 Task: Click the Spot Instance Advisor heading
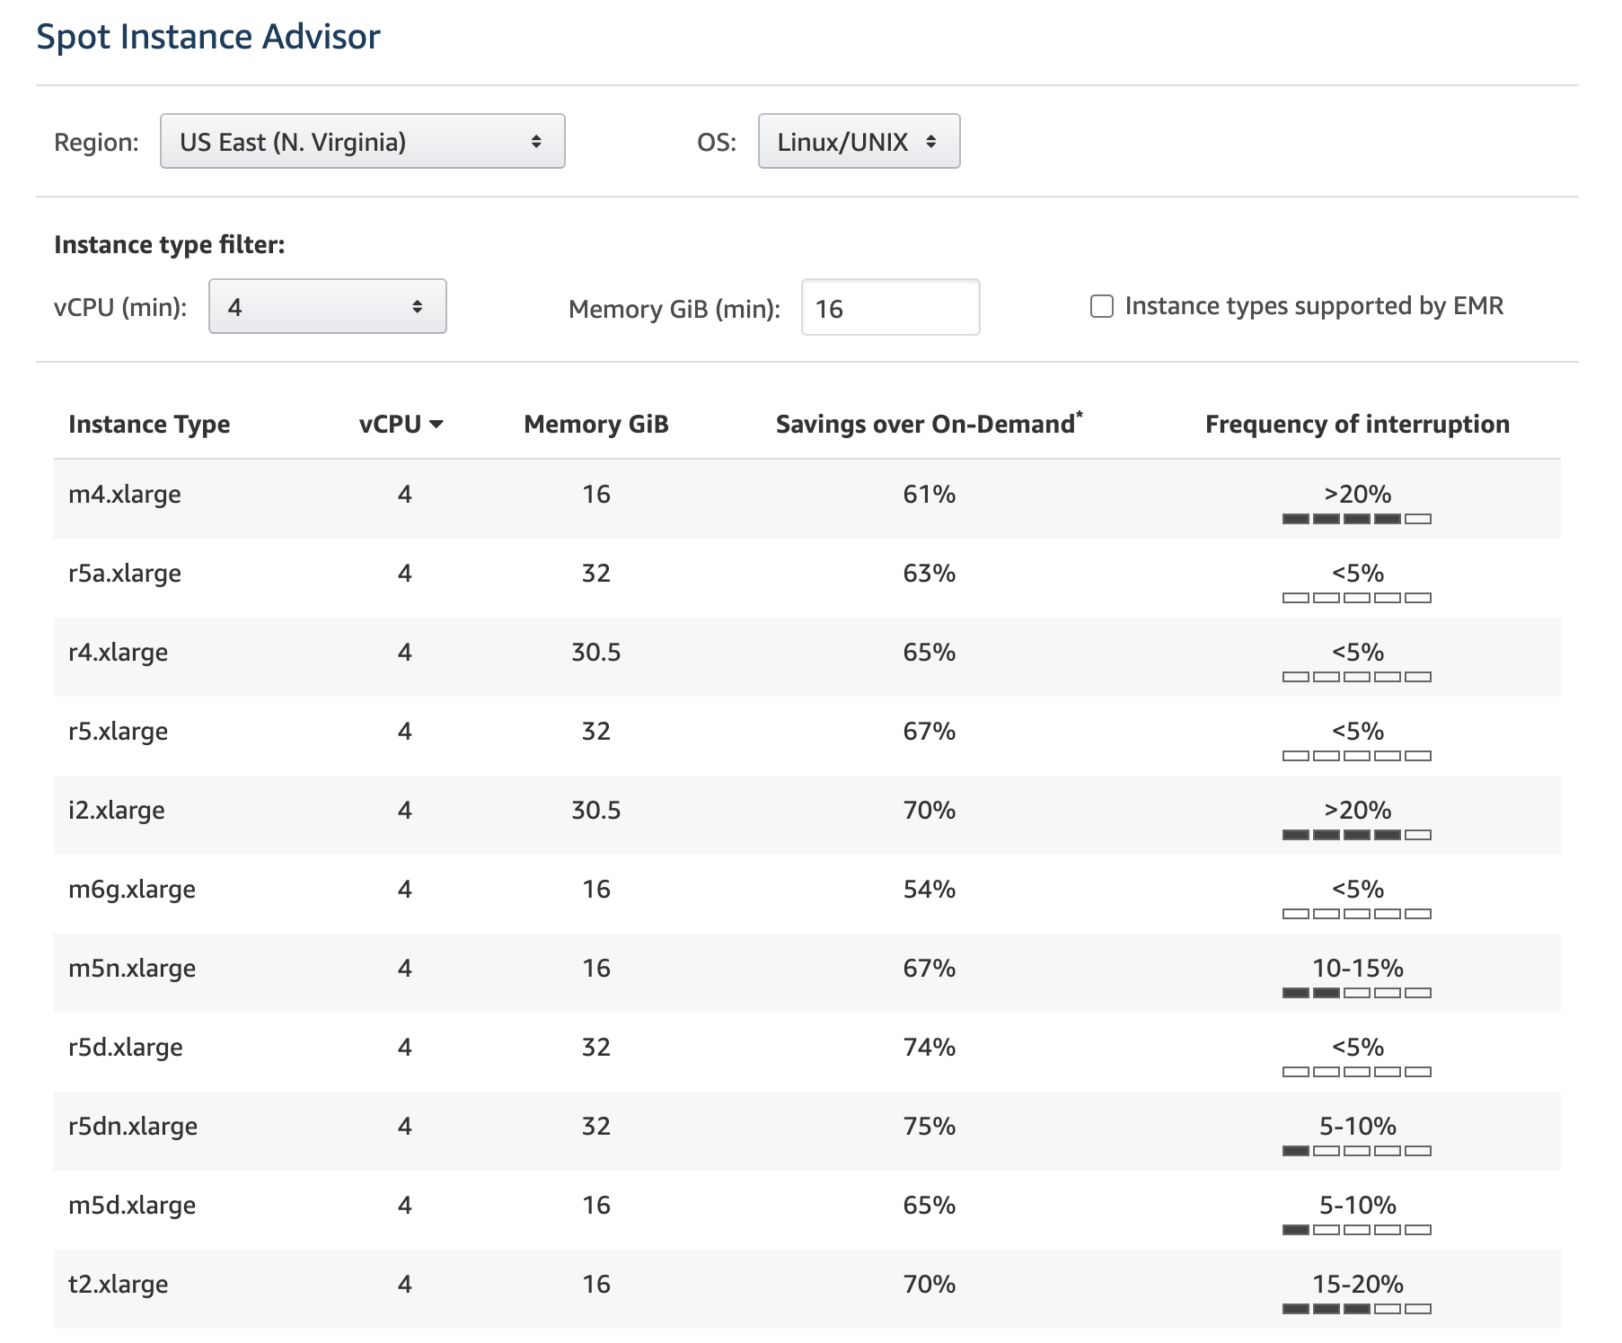(208, 37)
